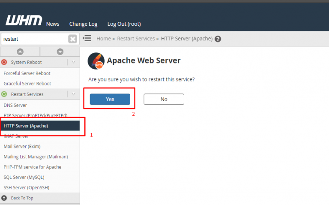Viewport: 329px width, 205px height.
Task: Cancel restart with the No button
Action: [x=164, y=99]
